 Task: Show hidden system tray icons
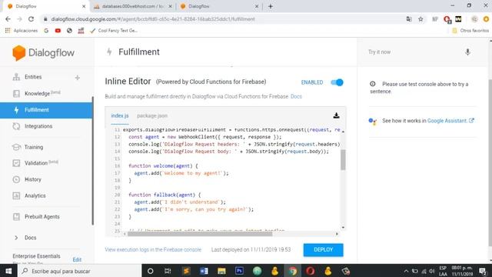click(x=406, y=271)
